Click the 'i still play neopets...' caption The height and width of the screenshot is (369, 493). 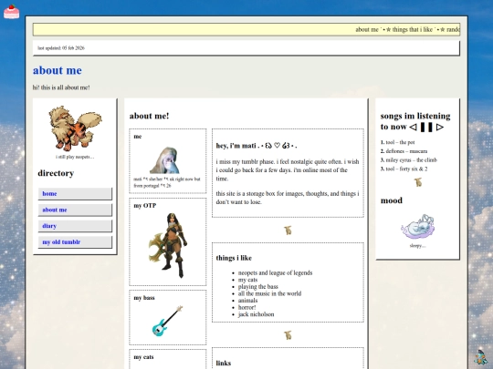75,157
